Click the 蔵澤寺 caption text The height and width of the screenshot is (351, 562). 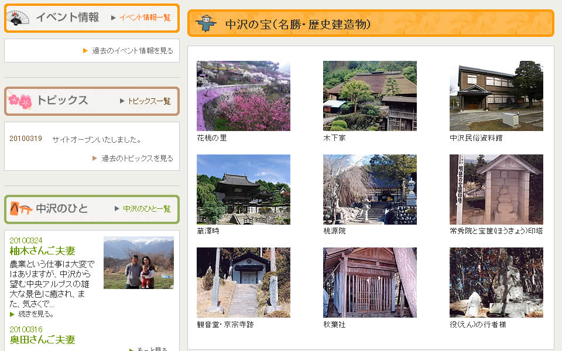point(208,231)
